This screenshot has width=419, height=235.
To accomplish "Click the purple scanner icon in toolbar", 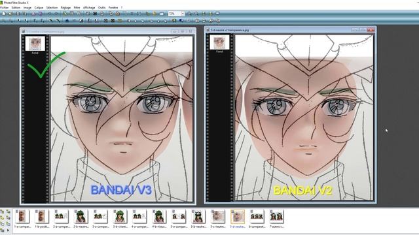I will tap(41, 13).
